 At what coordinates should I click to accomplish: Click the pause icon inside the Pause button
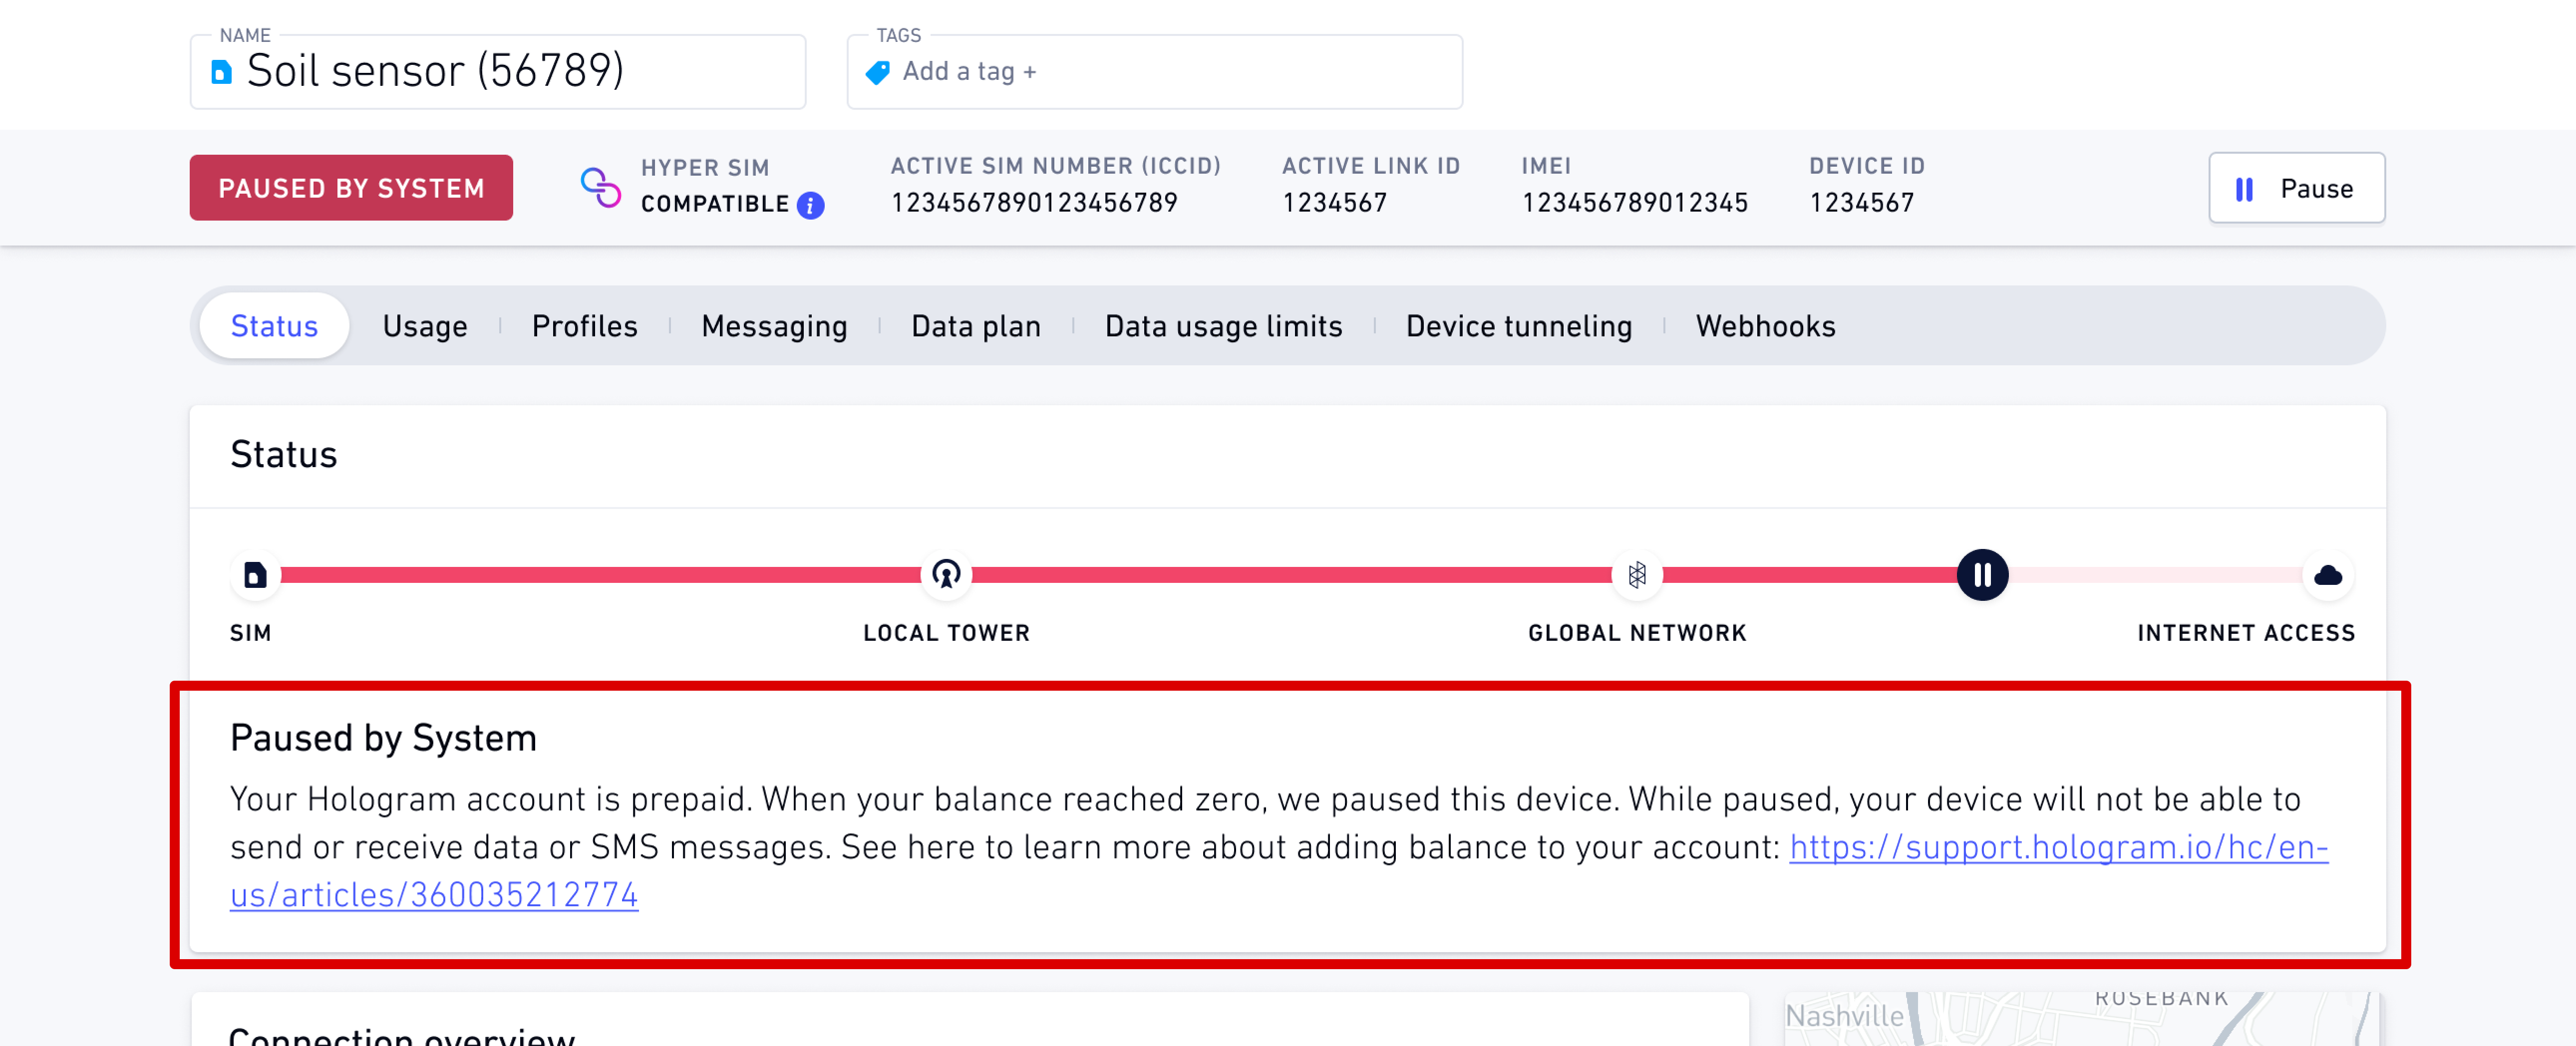(2245, 188)
